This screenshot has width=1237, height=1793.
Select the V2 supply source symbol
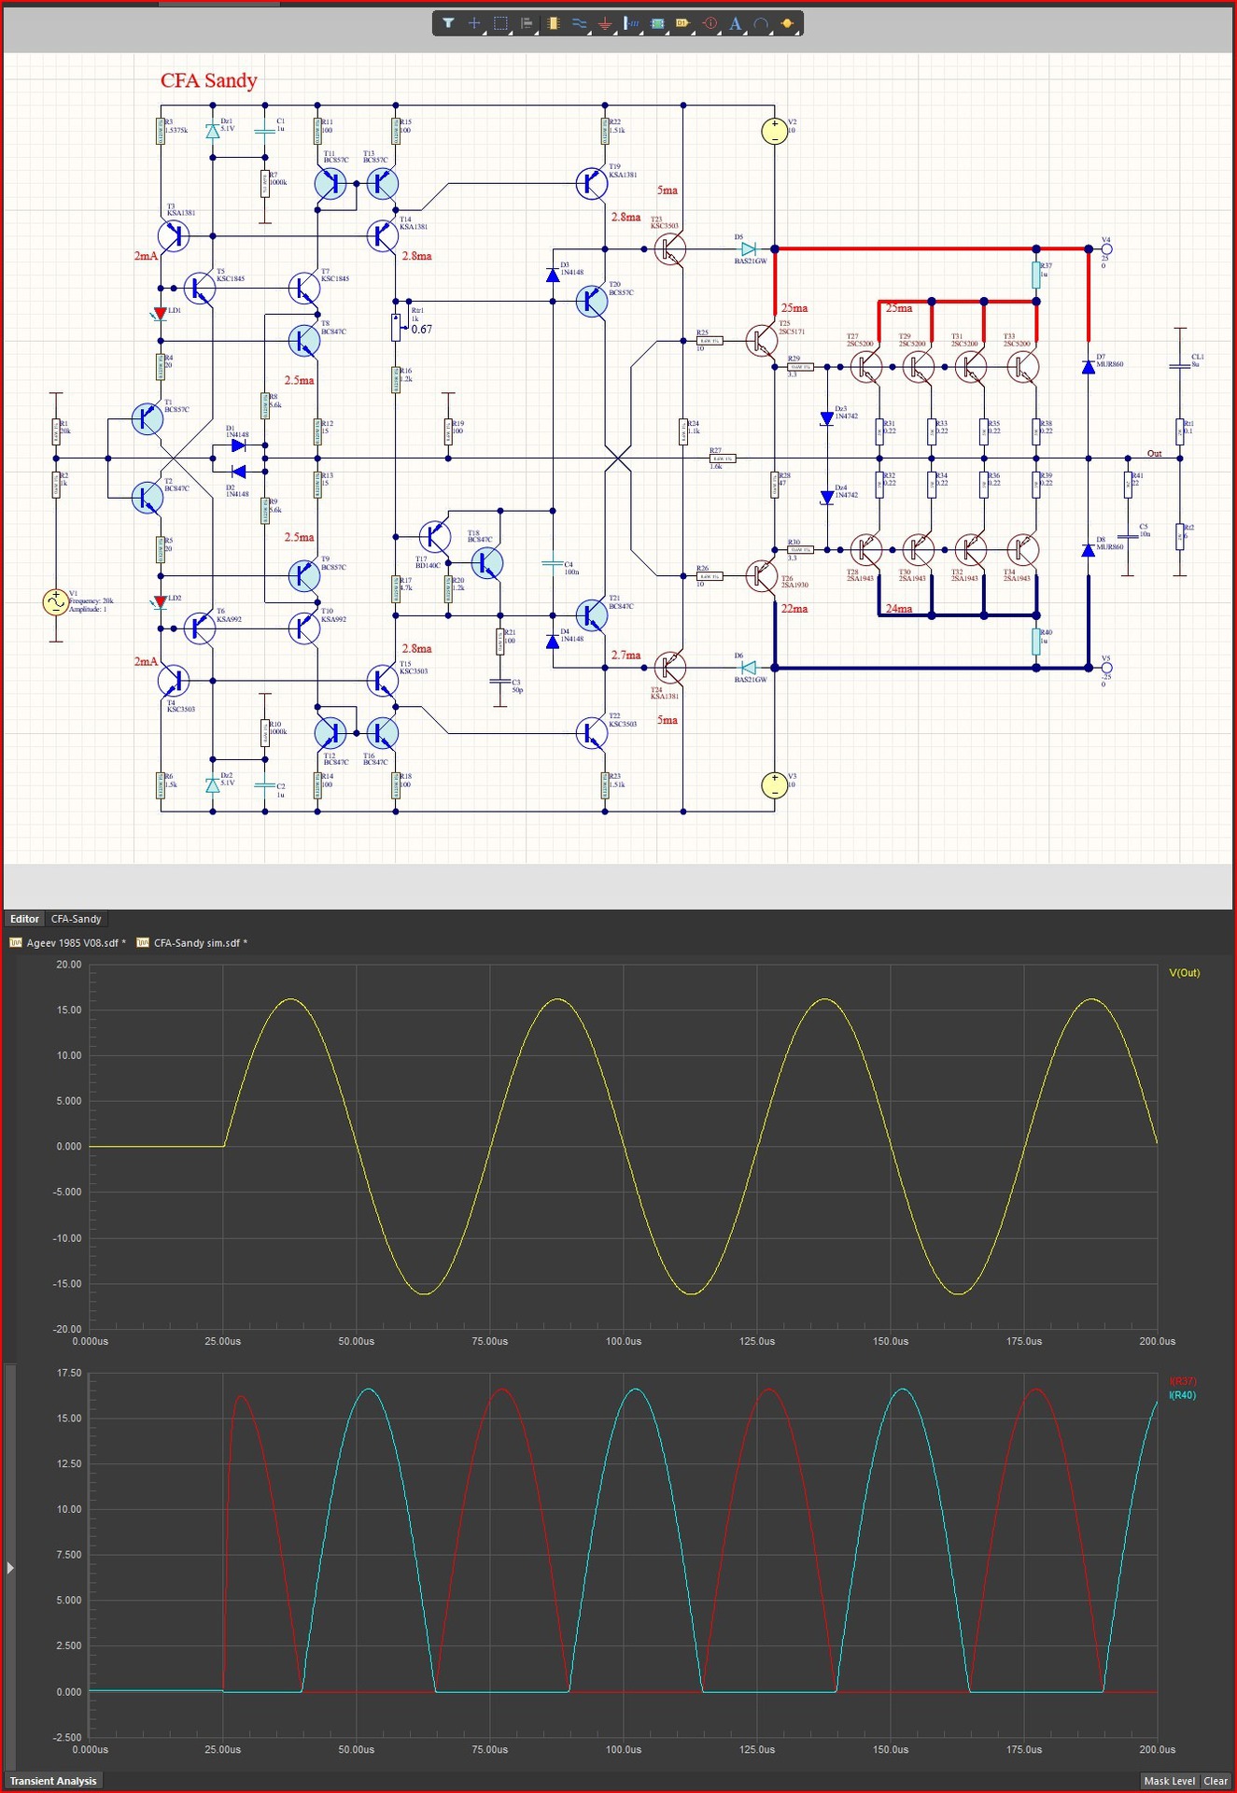pyautogui.click(x=774, y=132)
